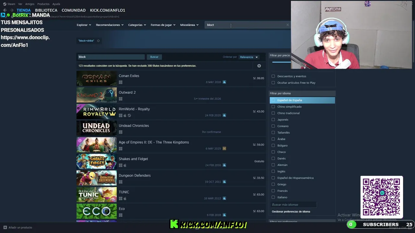Open the KICK.COM/ANFLO1 profile tab
The width and height of the screenshot is (415, 233).
pos(107,10)
